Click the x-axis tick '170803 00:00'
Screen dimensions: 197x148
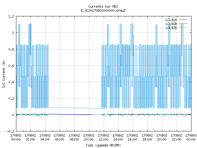point(191,138)
